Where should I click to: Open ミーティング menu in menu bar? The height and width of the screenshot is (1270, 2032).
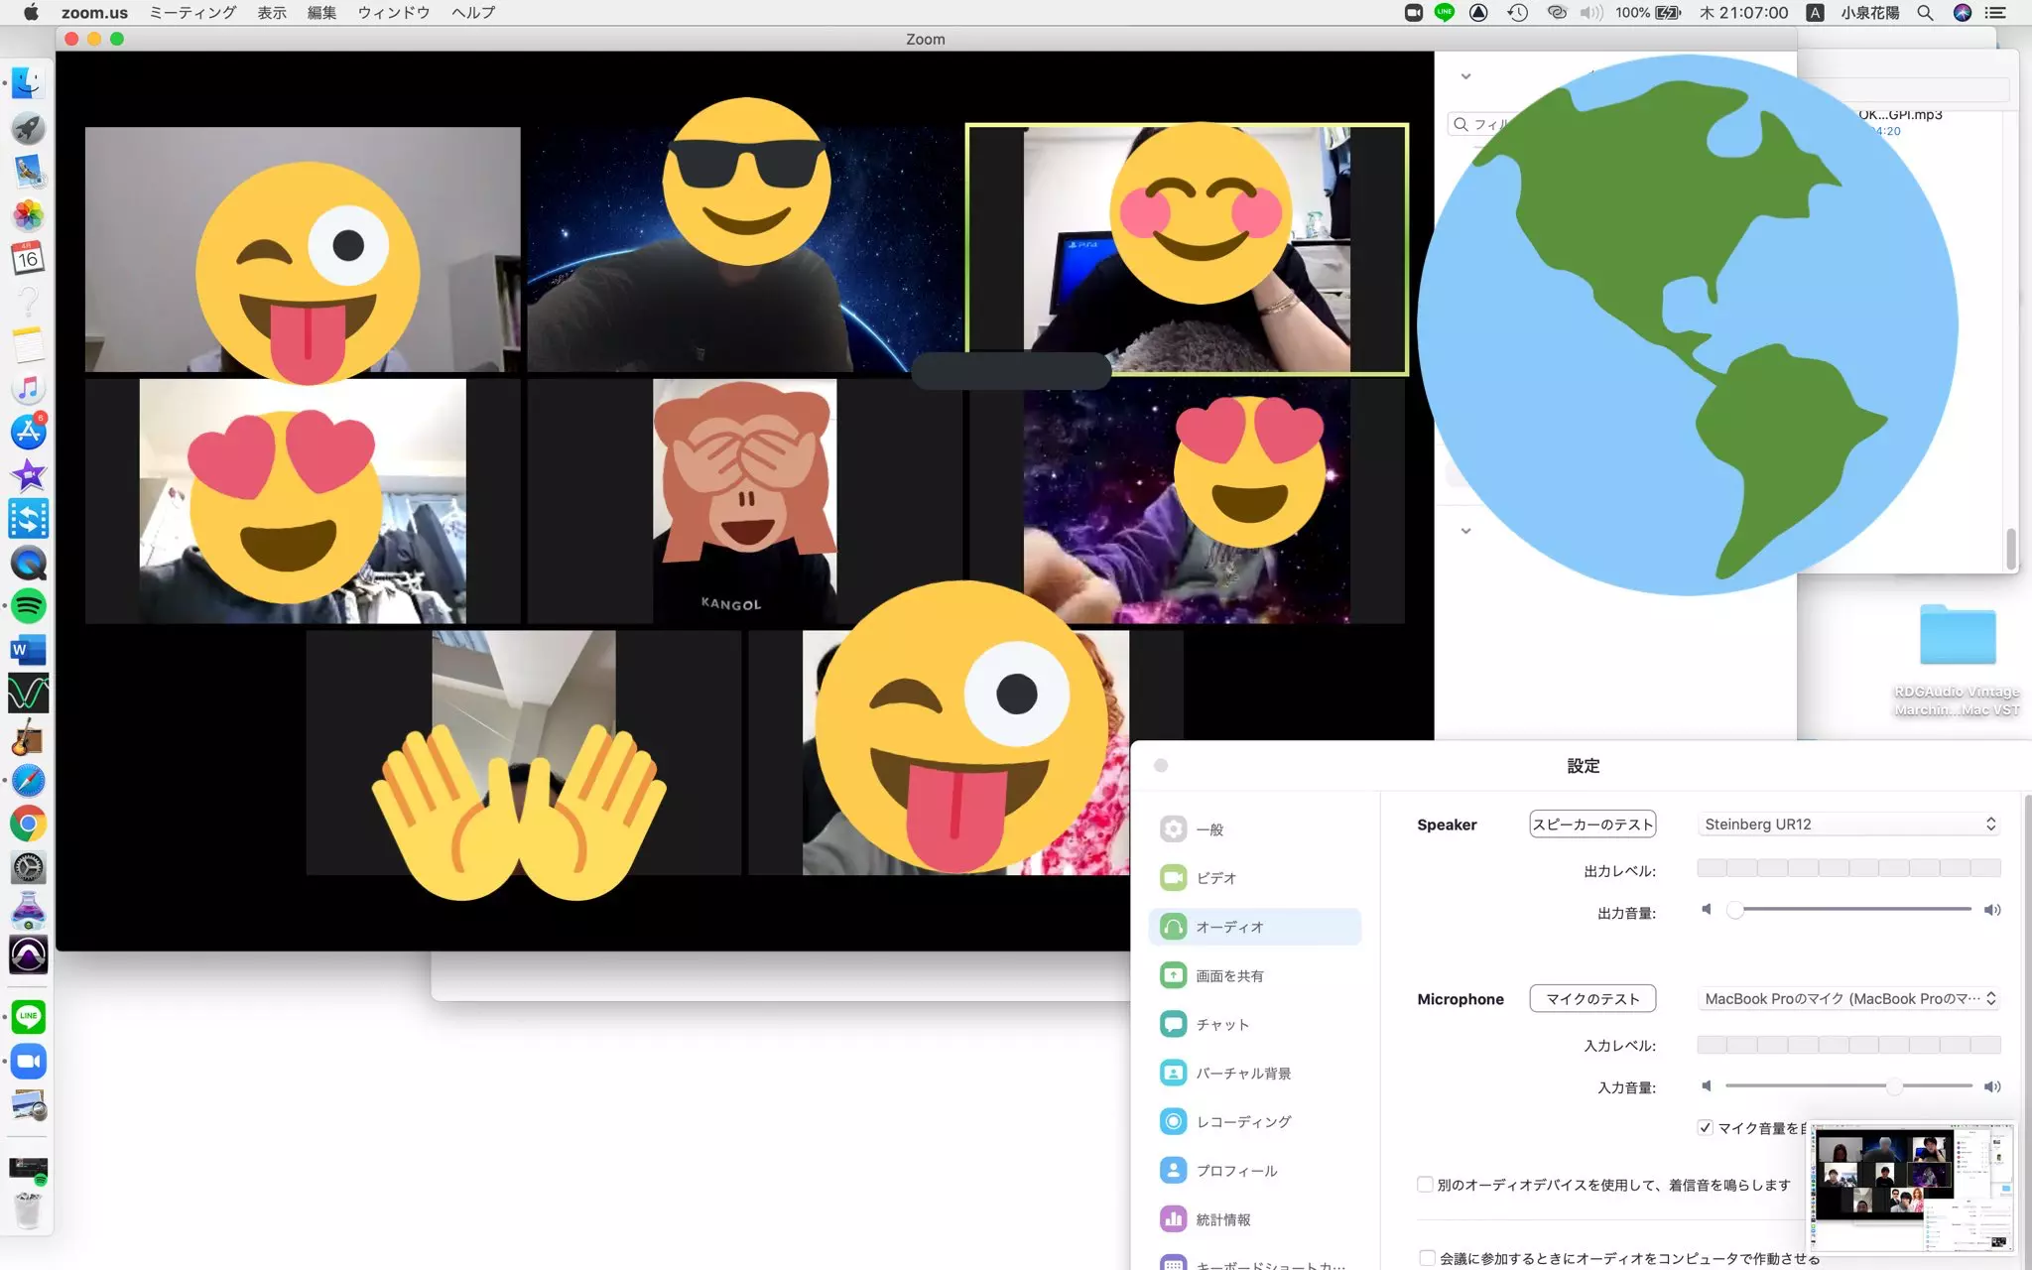coord(192,13)
